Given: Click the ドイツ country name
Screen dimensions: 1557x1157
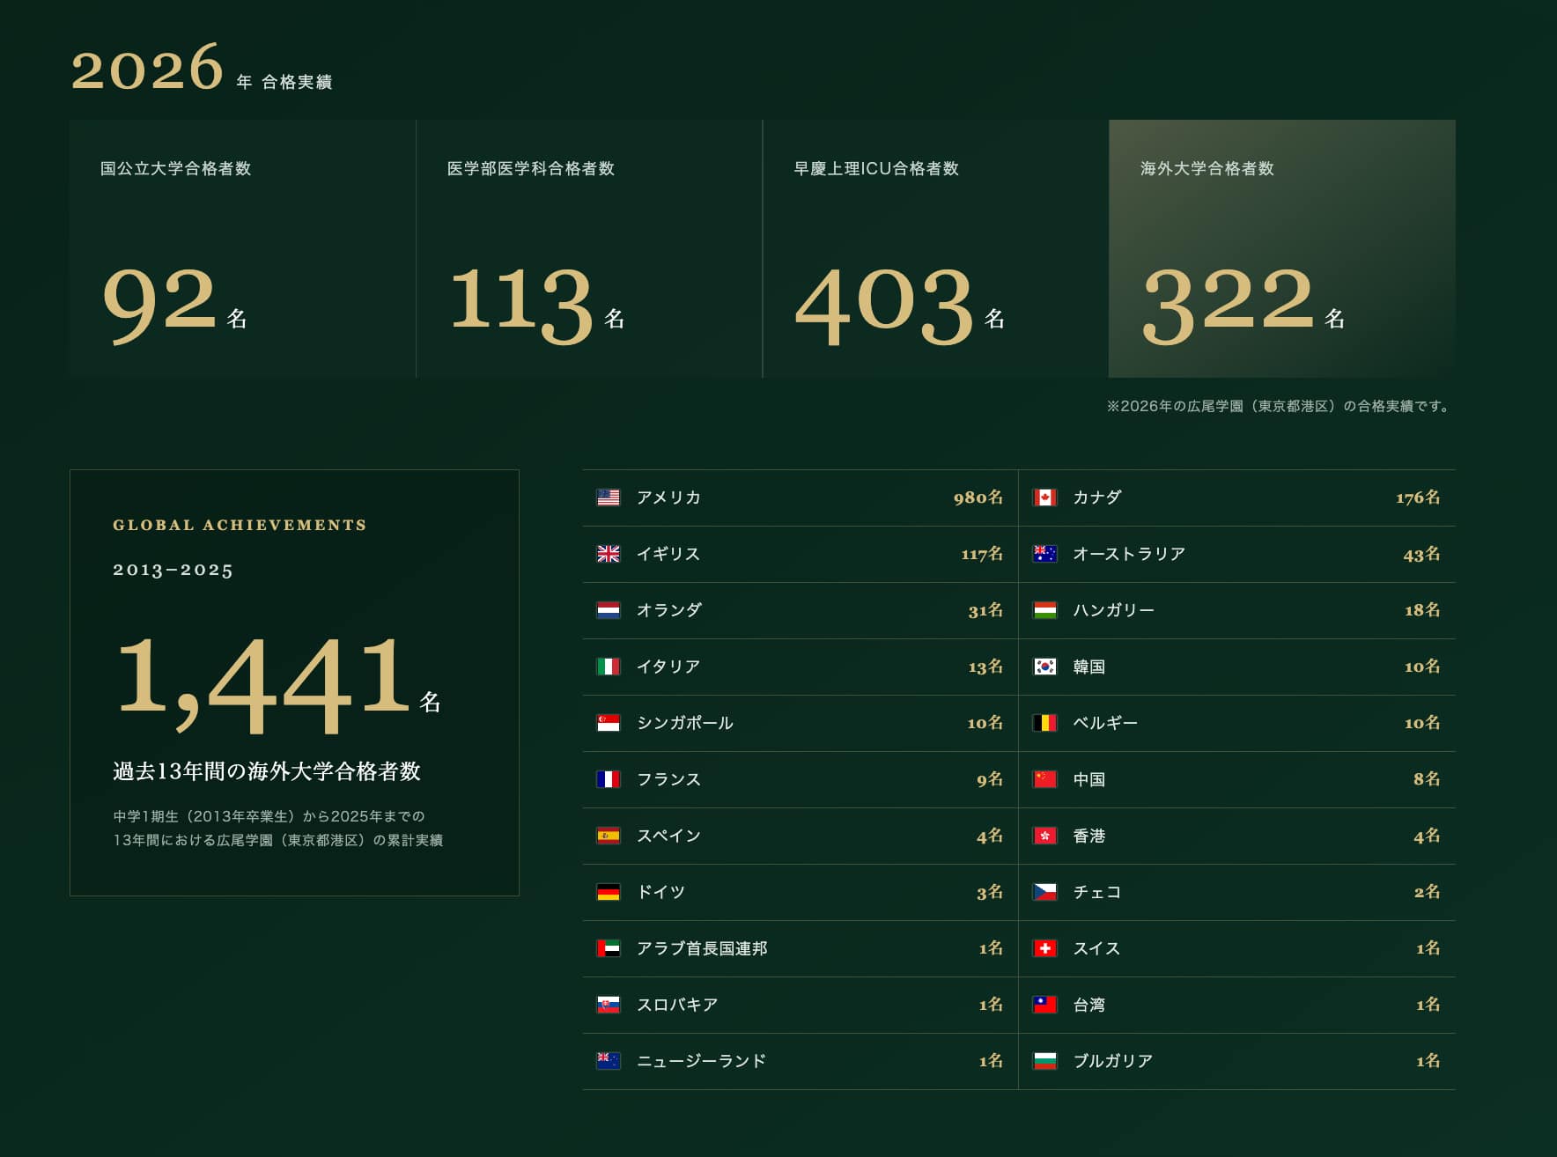Looking at the screenshot, I should (x=660, y=892).
